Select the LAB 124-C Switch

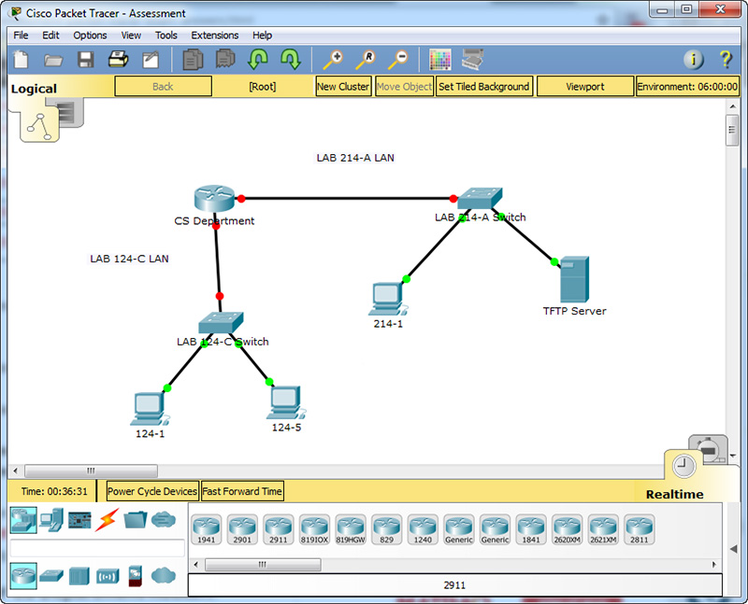pos(221,322)
